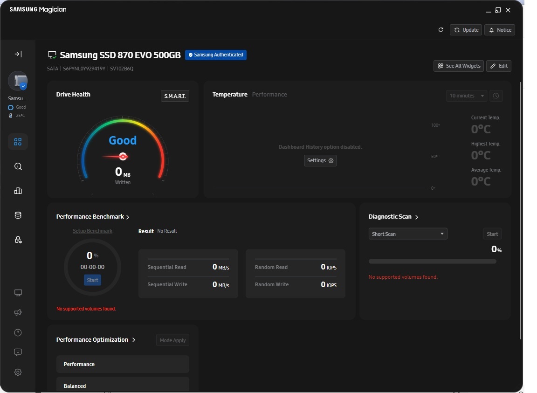Screen dimensions: 537x393
Task: Click the refresh icon beside Update
Action: (441, 30)
